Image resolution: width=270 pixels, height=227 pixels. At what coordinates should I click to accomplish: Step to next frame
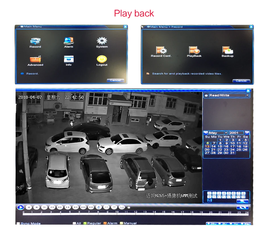[x=75, y=207]
